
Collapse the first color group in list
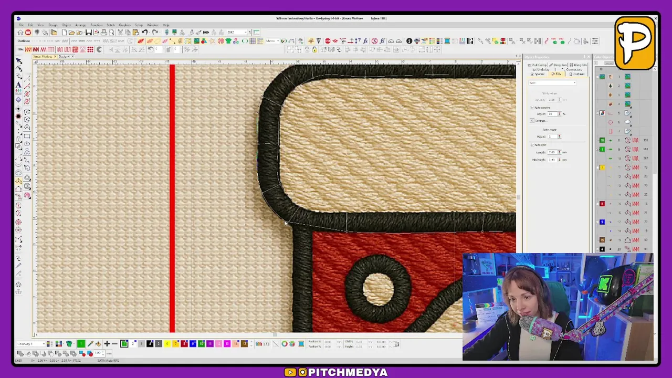tap(597, 78)
